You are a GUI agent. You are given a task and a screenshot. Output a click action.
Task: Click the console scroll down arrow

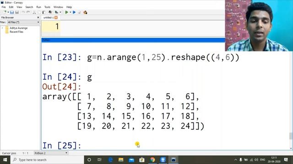pos(291,148)
